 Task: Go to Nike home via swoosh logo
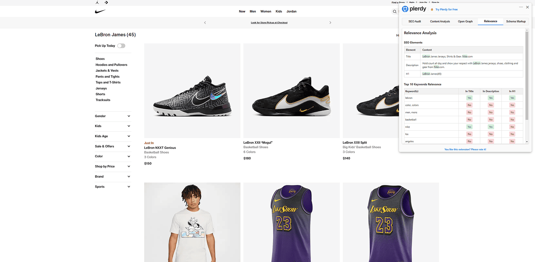pyautogui.click(x=100, y=11)
